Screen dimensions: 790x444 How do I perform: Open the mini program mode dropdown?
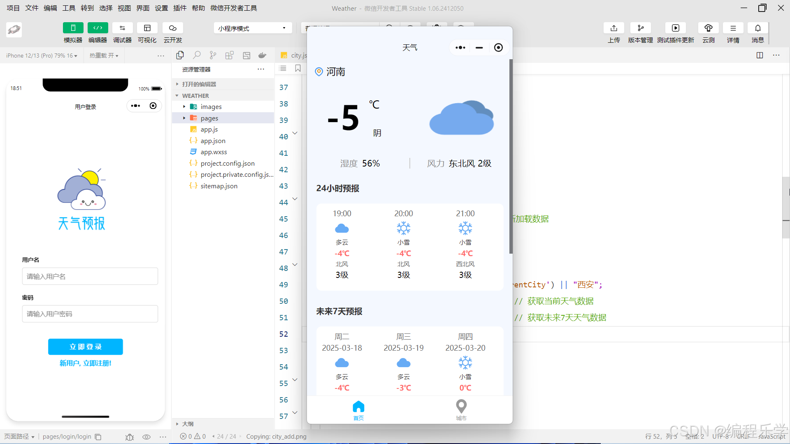(252, 28)
